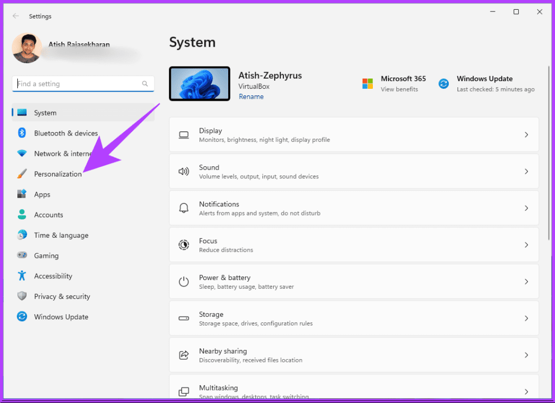
Task: Click the Find a setting search box
Action: tap(83, 84)
